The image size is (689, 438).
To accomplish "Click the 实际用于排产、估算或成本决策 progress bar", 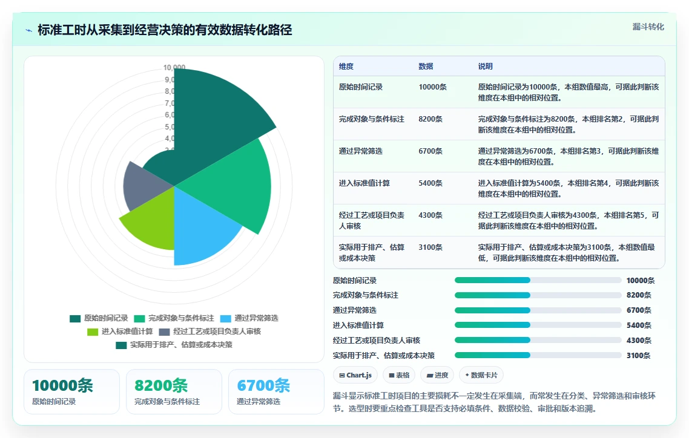I will click(538, 356).
